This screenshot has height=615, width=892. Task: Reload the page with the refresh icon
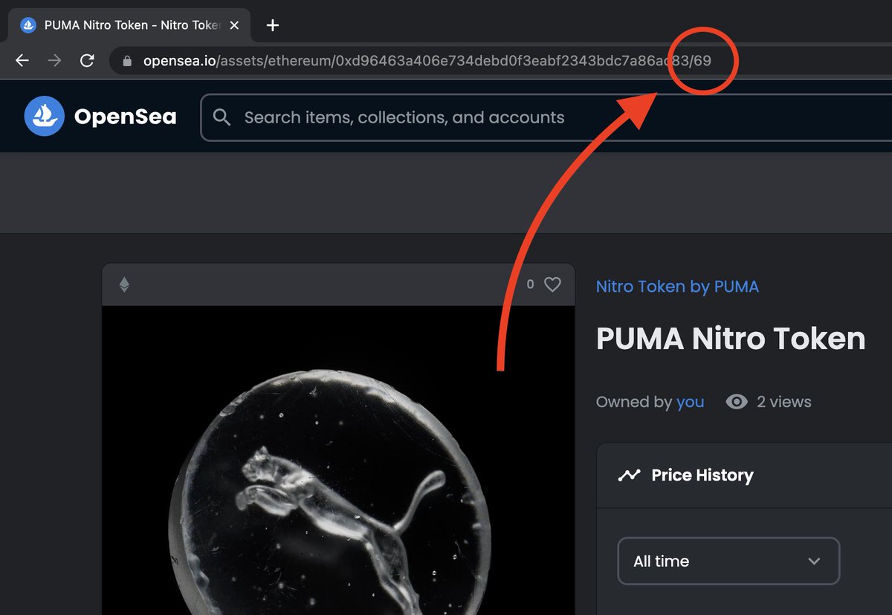coord(87,61)
